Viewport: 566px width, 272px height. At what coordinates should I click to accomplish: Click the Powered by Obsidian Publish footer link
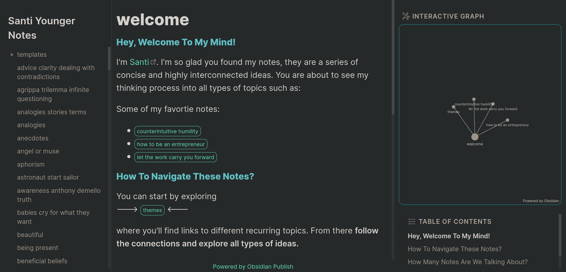(253, 266)
